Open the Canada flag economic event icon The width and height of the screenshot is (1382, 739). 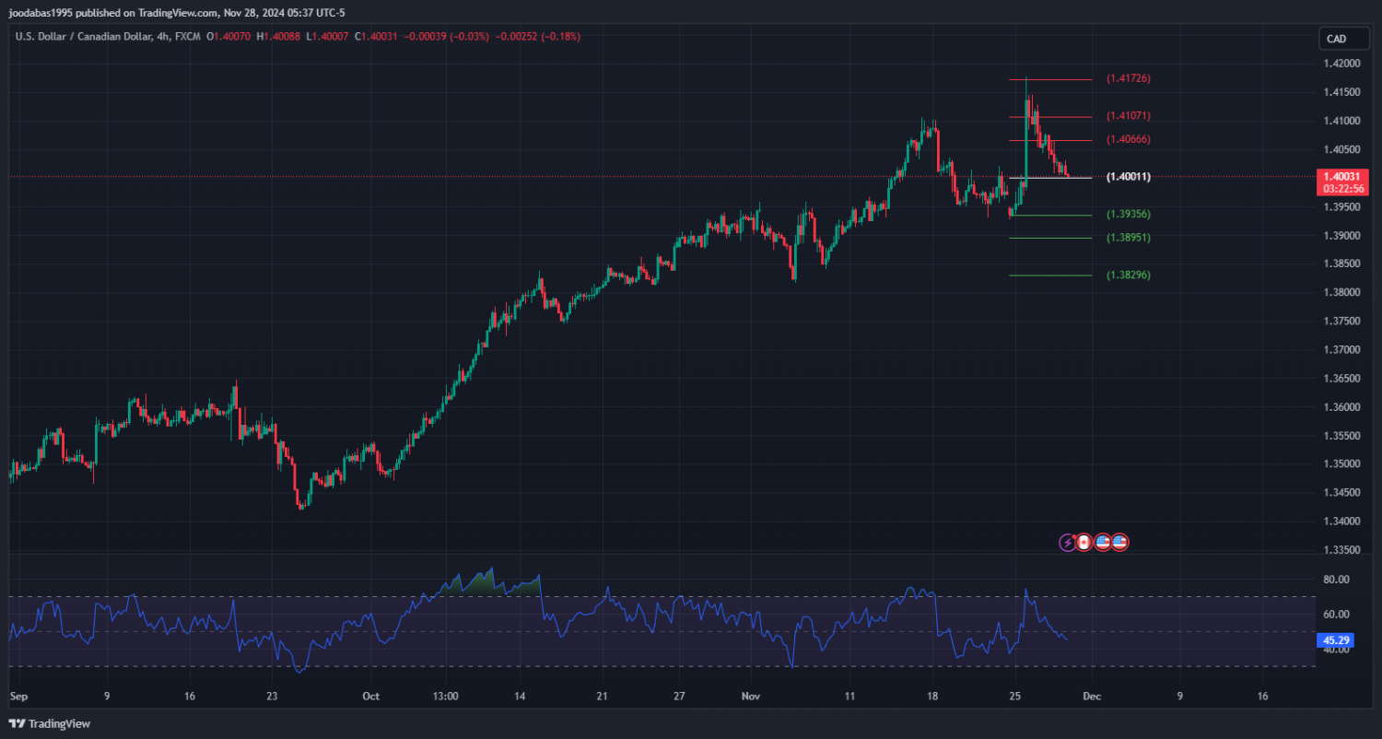click(x=1084, y=543)
